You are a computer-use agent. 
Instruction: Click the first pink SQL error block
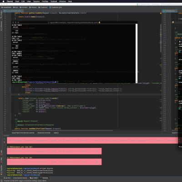point(92,141)
